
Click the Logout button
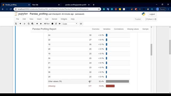click(152, 14)
